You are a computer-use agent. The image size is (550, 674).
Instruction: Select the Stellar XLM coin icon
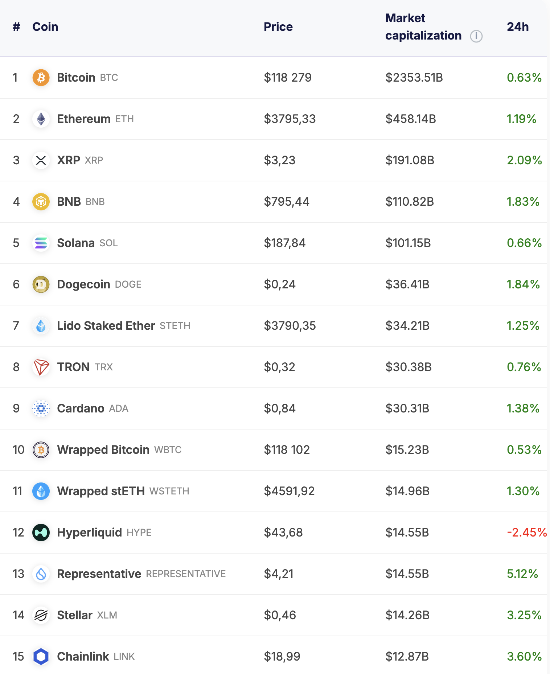click(x=41, y=615)
